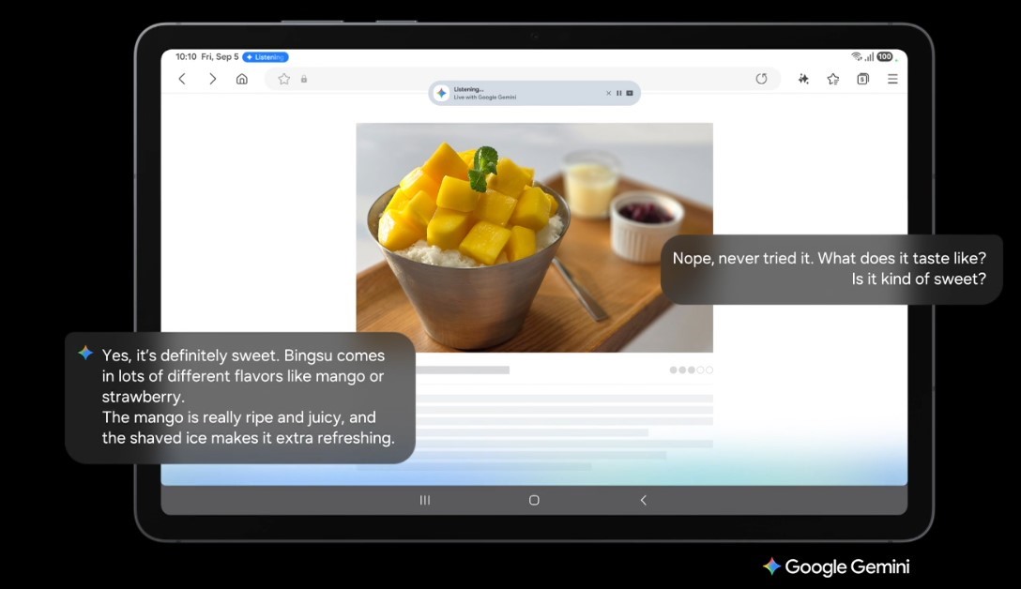Open the browser home page icon

click(242, 79)
